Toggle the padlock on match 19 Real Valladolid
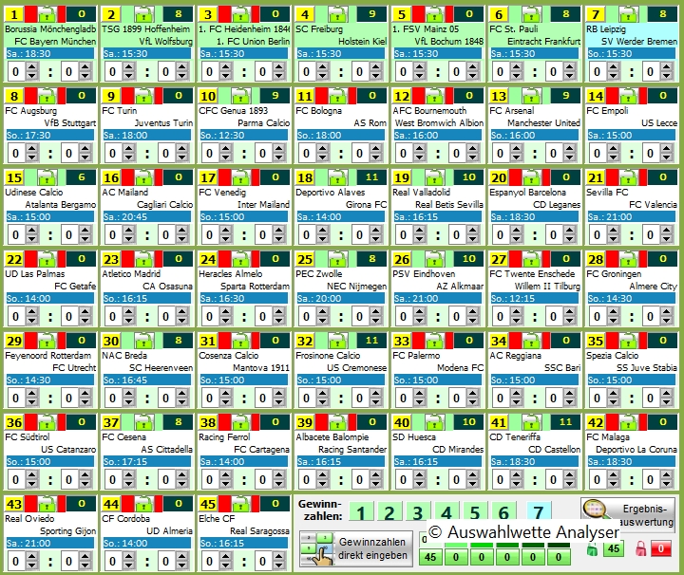The width and height of the screenshot is (684, 575). coord(434,177)
